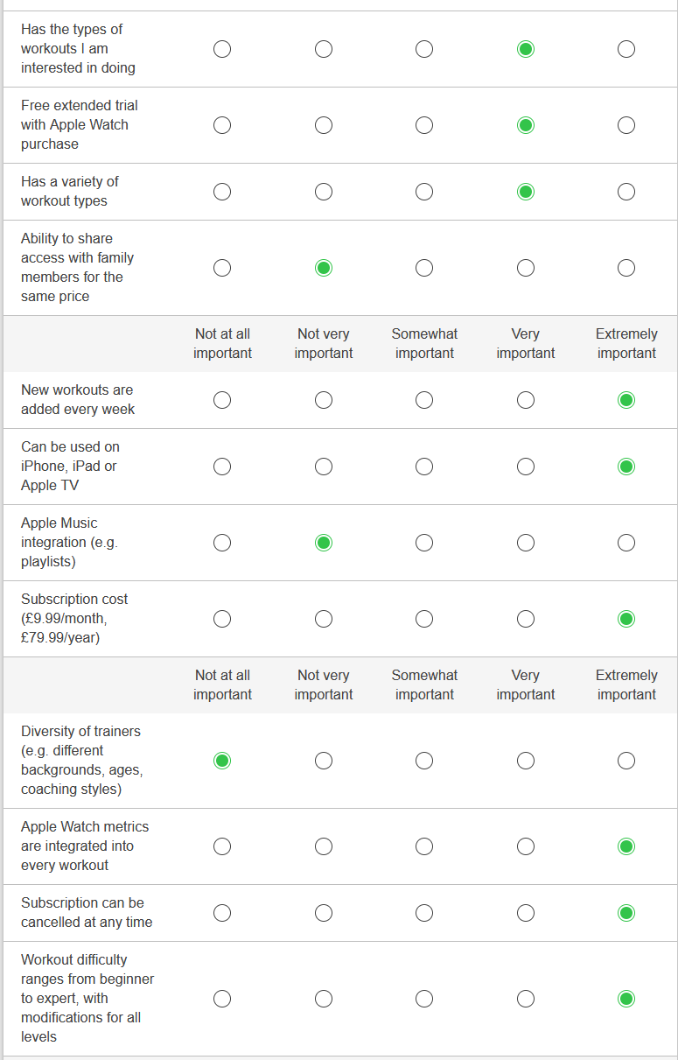Rate Apple Music integration as Extremely important
Screen dimensions: 678x1060
coord(626,543)
